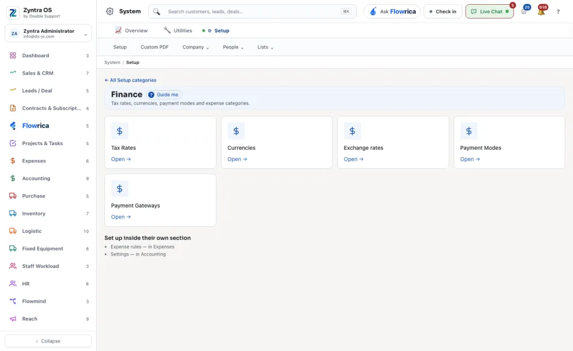573x351 pixels.
Task: Switch to the Utilities tab
Action: 178,30
